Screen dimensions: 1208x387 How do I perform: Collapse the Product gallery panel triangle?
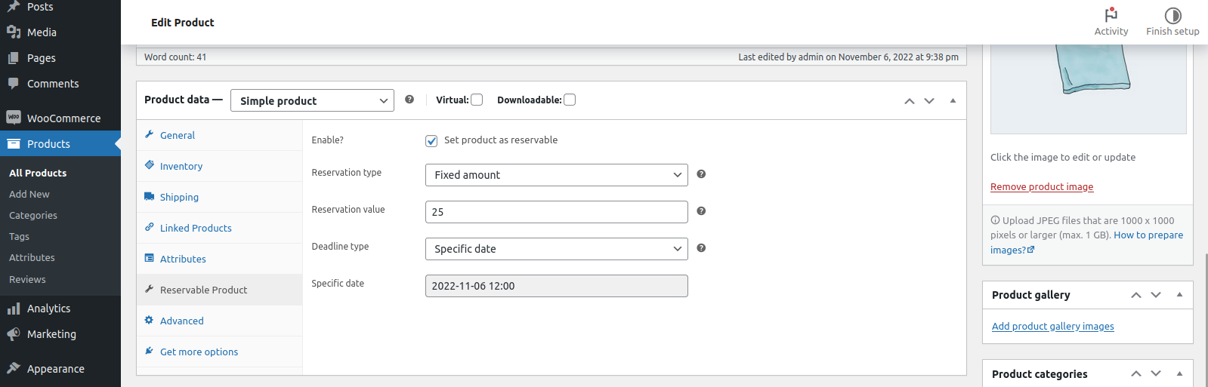1179,295
